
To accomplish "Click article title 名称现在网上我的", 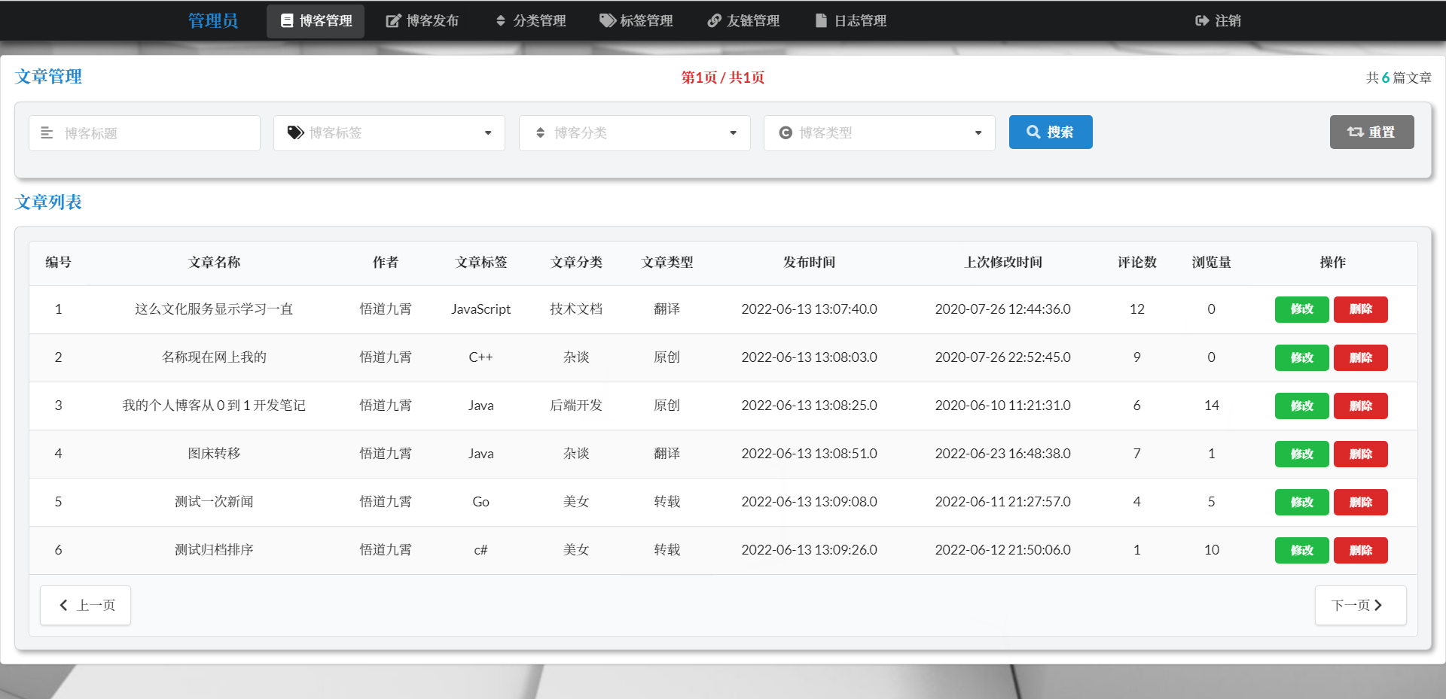I will [214, 357].
